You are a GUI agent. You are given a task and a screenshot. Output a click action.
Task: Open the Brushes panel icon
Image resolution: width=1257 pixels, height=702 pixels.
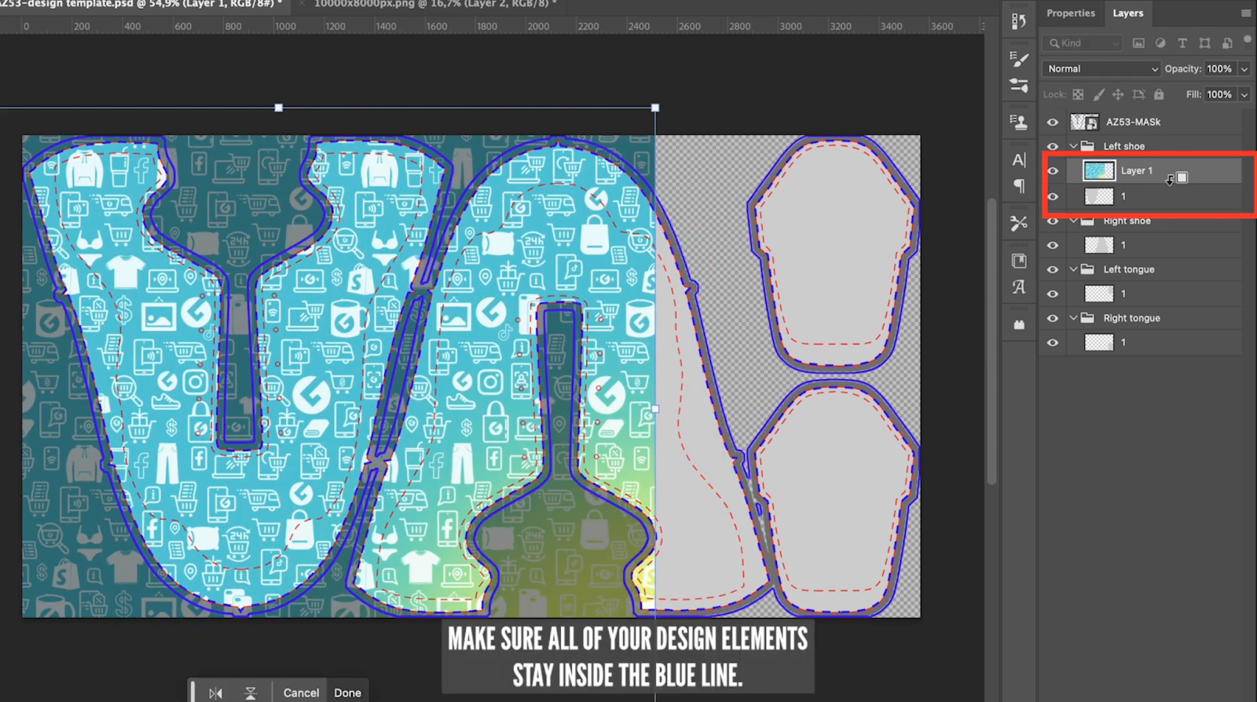click(1019, 85)
